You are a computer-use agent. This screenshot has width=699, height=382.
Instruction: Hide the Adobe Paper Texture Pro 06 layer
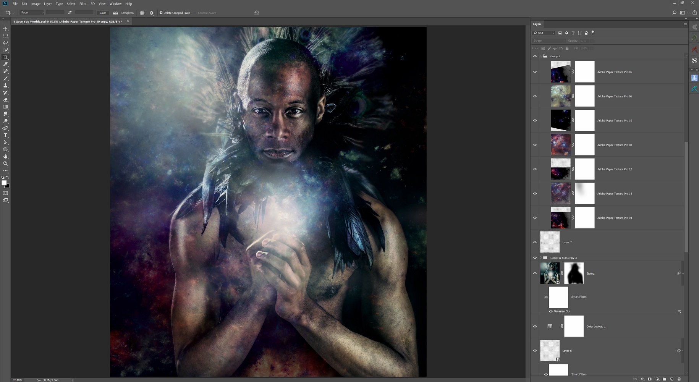535,96
